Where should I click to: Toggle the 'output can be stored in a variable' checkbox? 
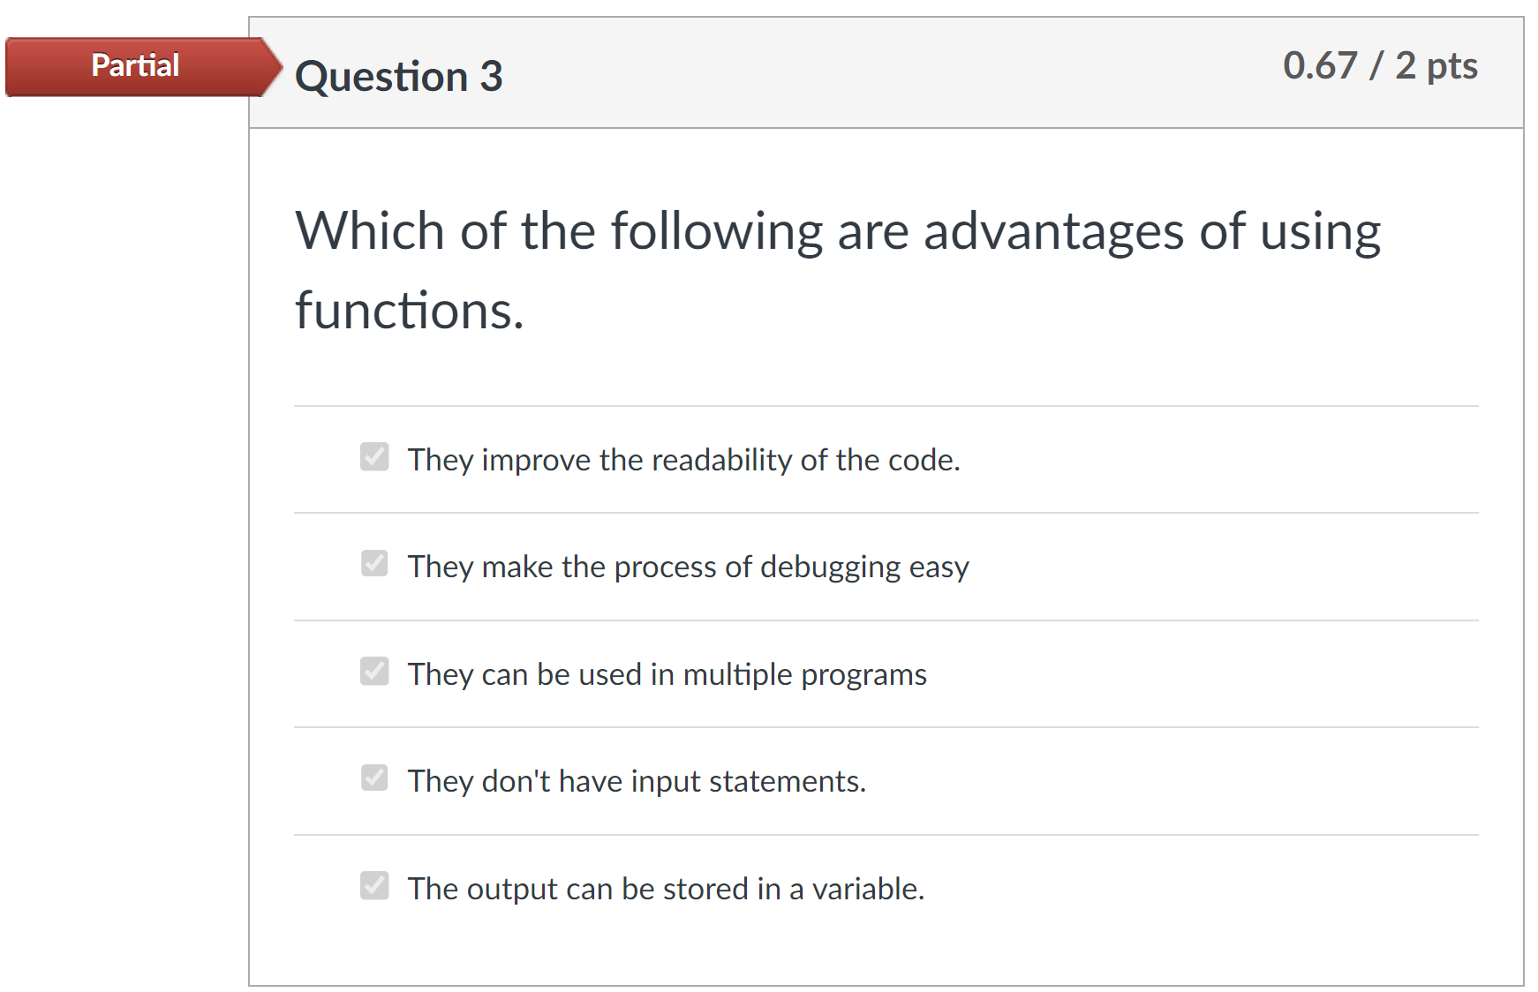(x=374, y=885)
